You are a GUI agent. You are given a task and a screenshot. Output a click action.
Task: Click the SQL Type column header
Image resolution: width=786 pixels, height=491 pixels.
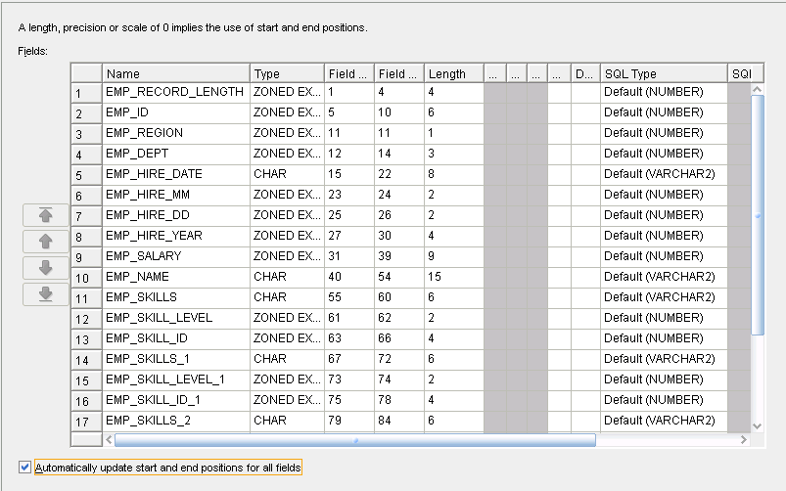pos(664,73)
